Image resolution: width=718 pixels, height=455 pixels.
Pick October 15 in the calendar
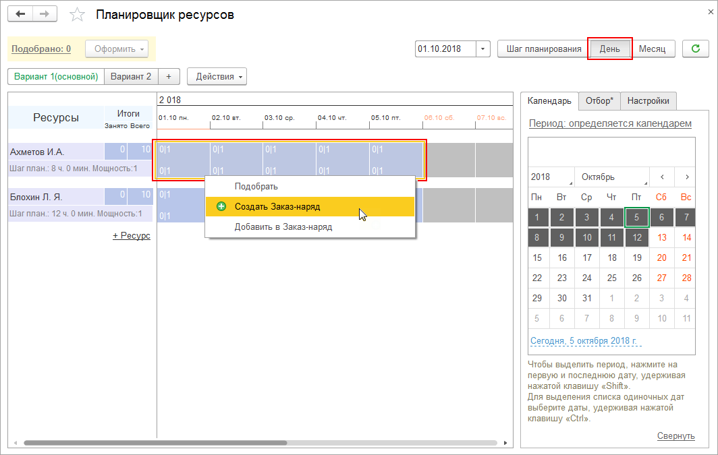coord(537,257)
